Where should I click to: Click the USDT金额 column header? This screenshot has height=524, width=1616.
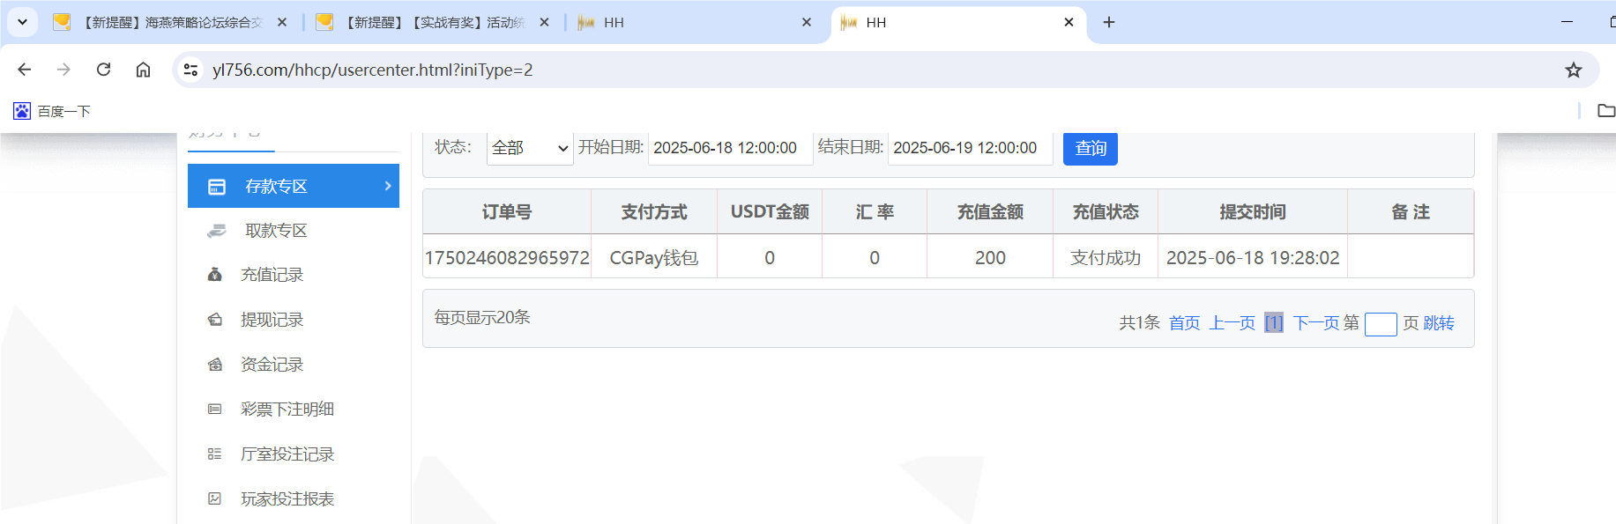770,212
